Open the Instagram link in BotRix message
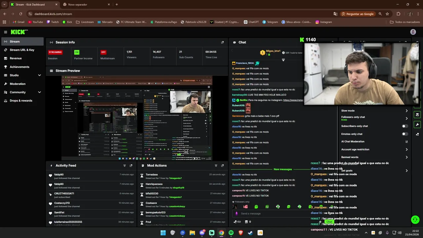423x238 pixels. pyautogui.click(x=293, y=100)
